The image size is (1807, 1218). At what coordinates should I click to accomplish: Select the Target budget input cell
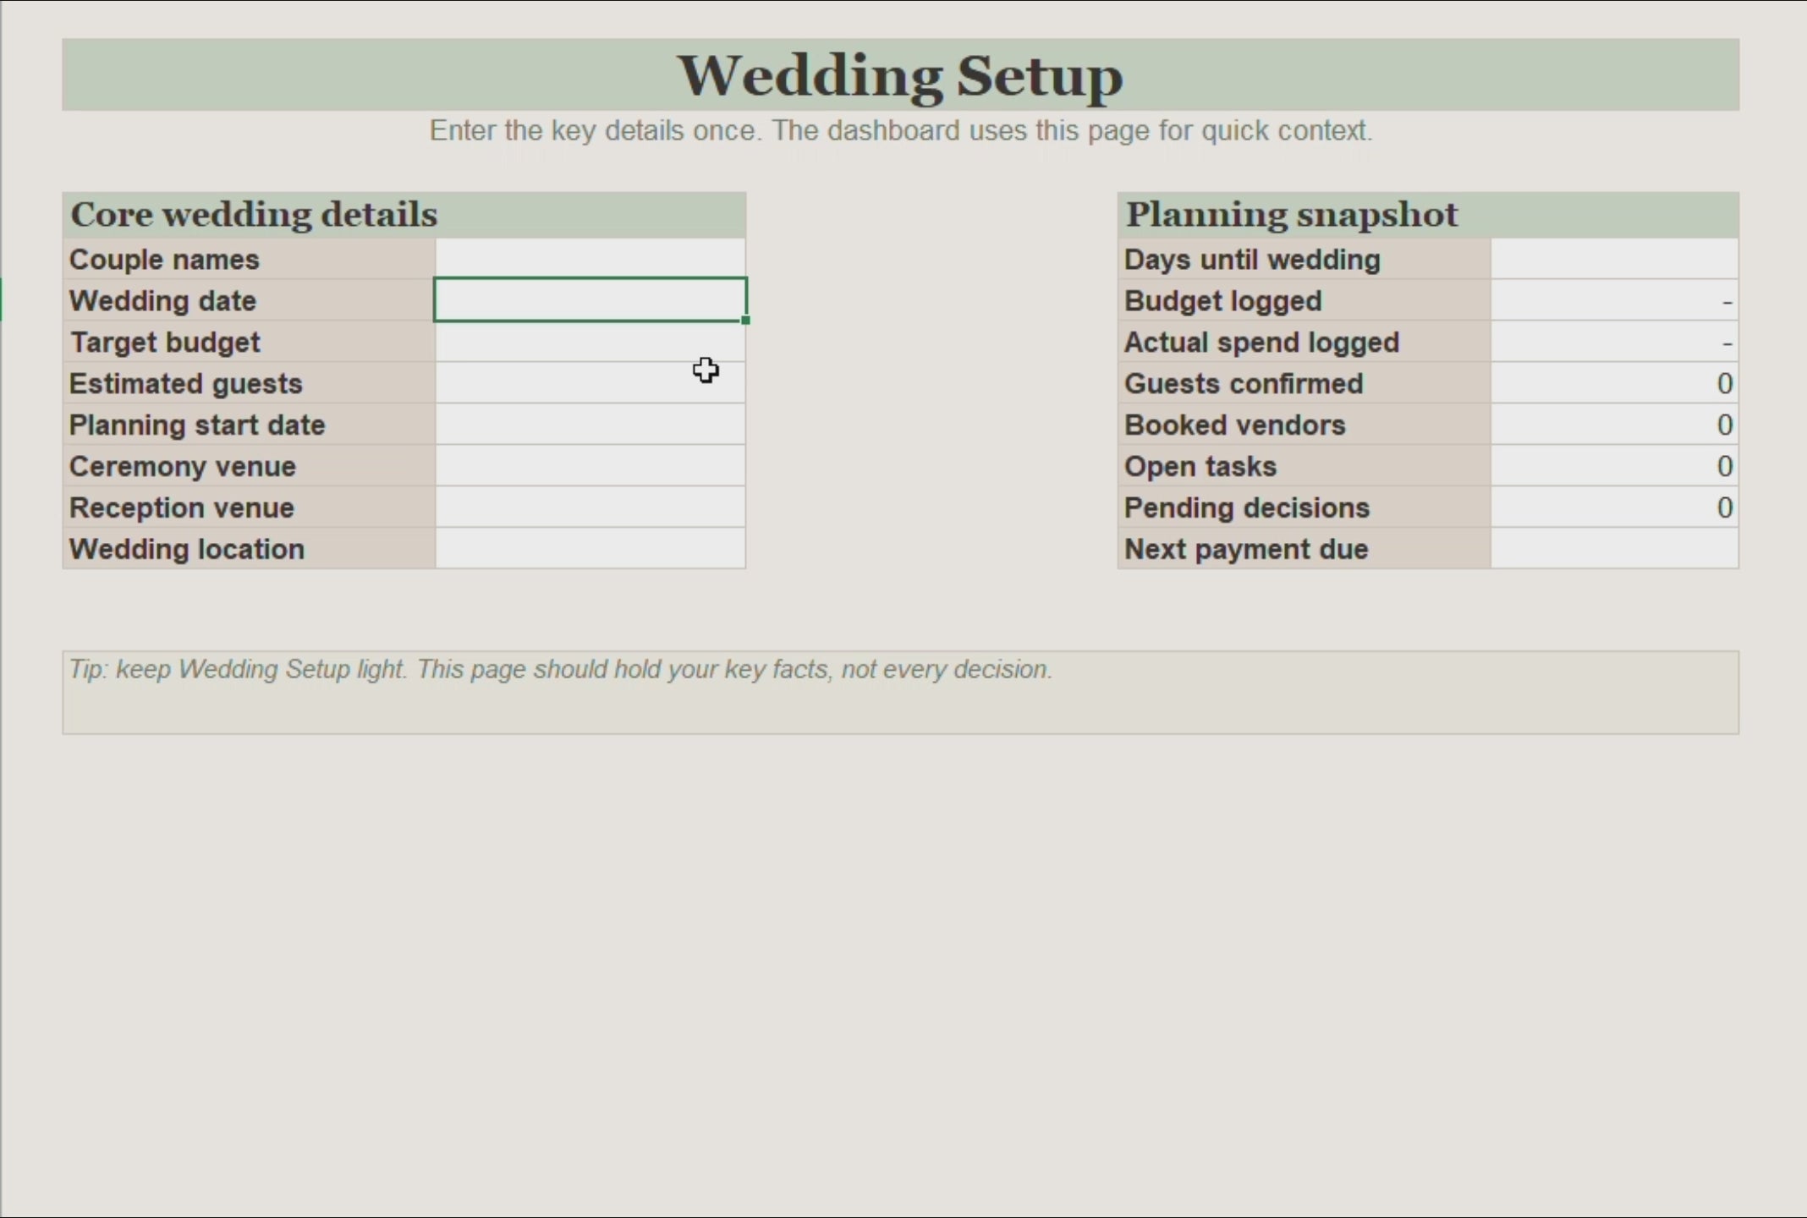coord(590,342)
